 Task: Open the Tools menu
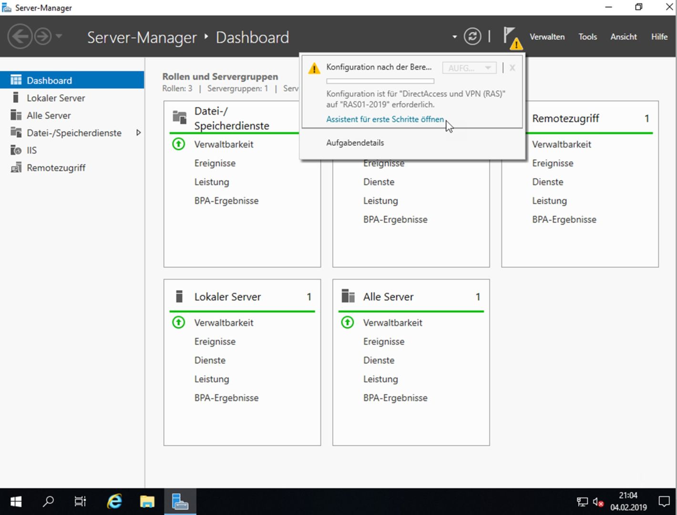587,37
